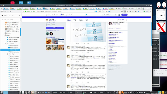Viewport: 167px width, 94px height.
Task: Click the page zoom level badge in the address bar
Action: 99,11
